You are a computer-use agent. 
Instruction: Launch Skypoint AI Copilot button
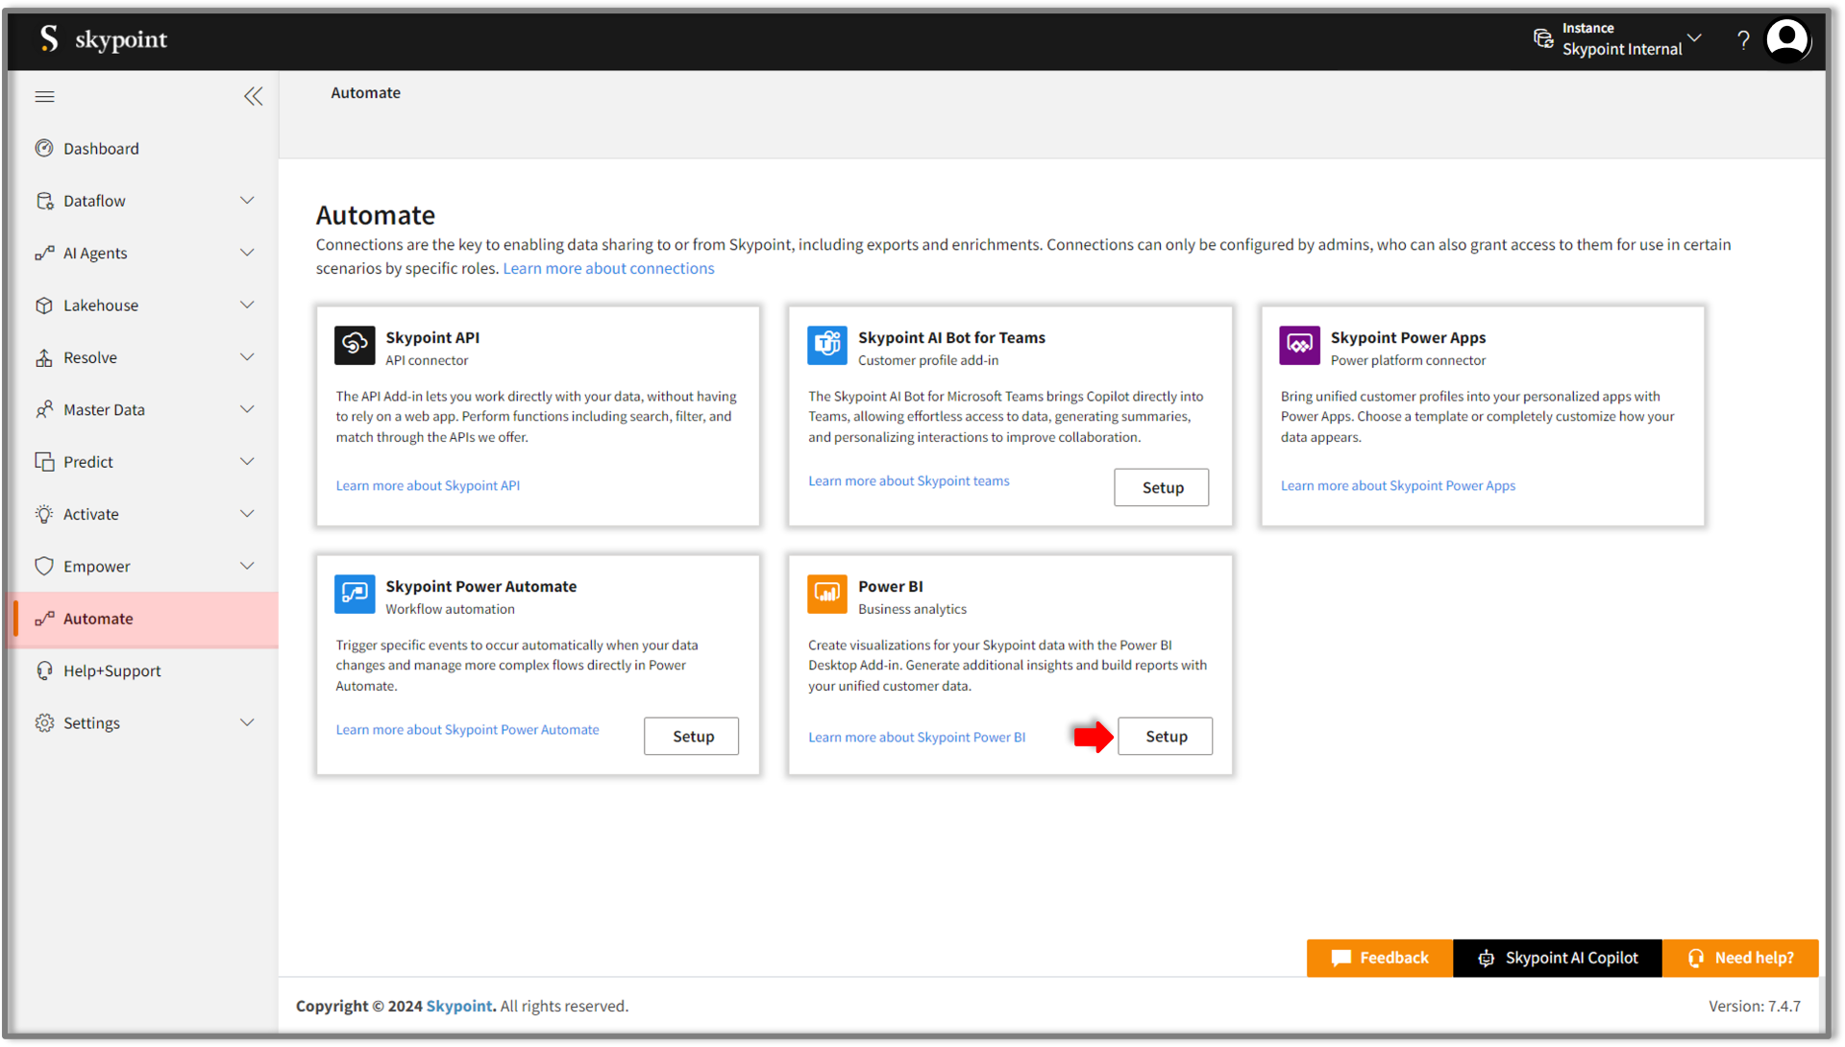point(1557,958)
